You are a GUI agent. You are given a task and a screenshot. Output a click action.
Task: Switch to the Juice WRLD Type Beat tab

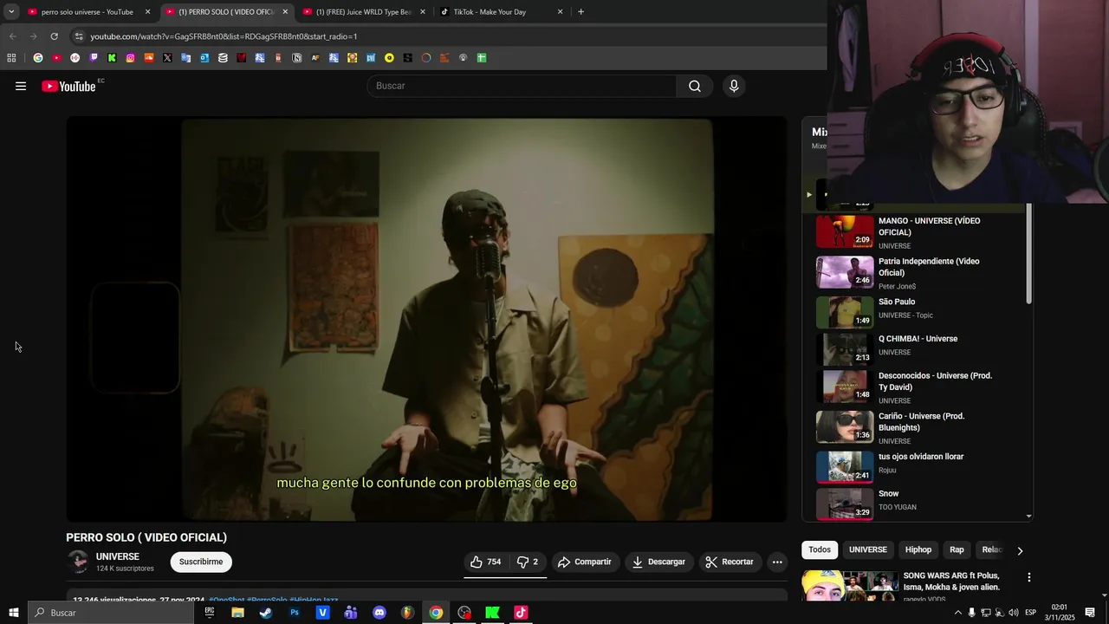(364, 12)
